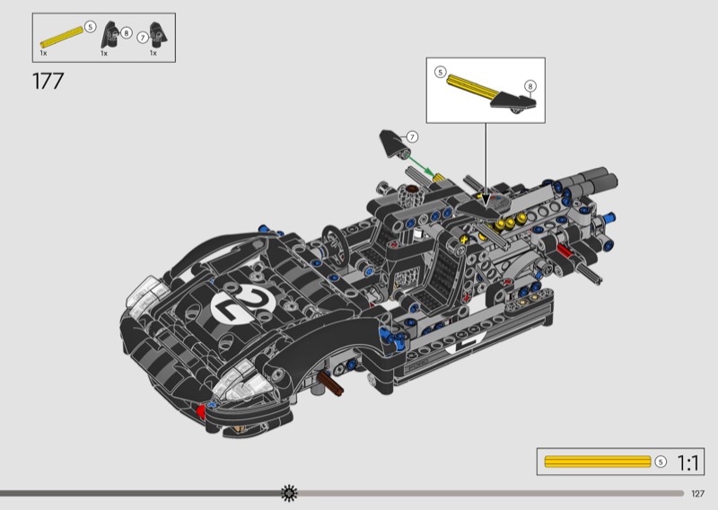Click the green placement arrow
Screen dimensions: 718x510
[421, 168]
